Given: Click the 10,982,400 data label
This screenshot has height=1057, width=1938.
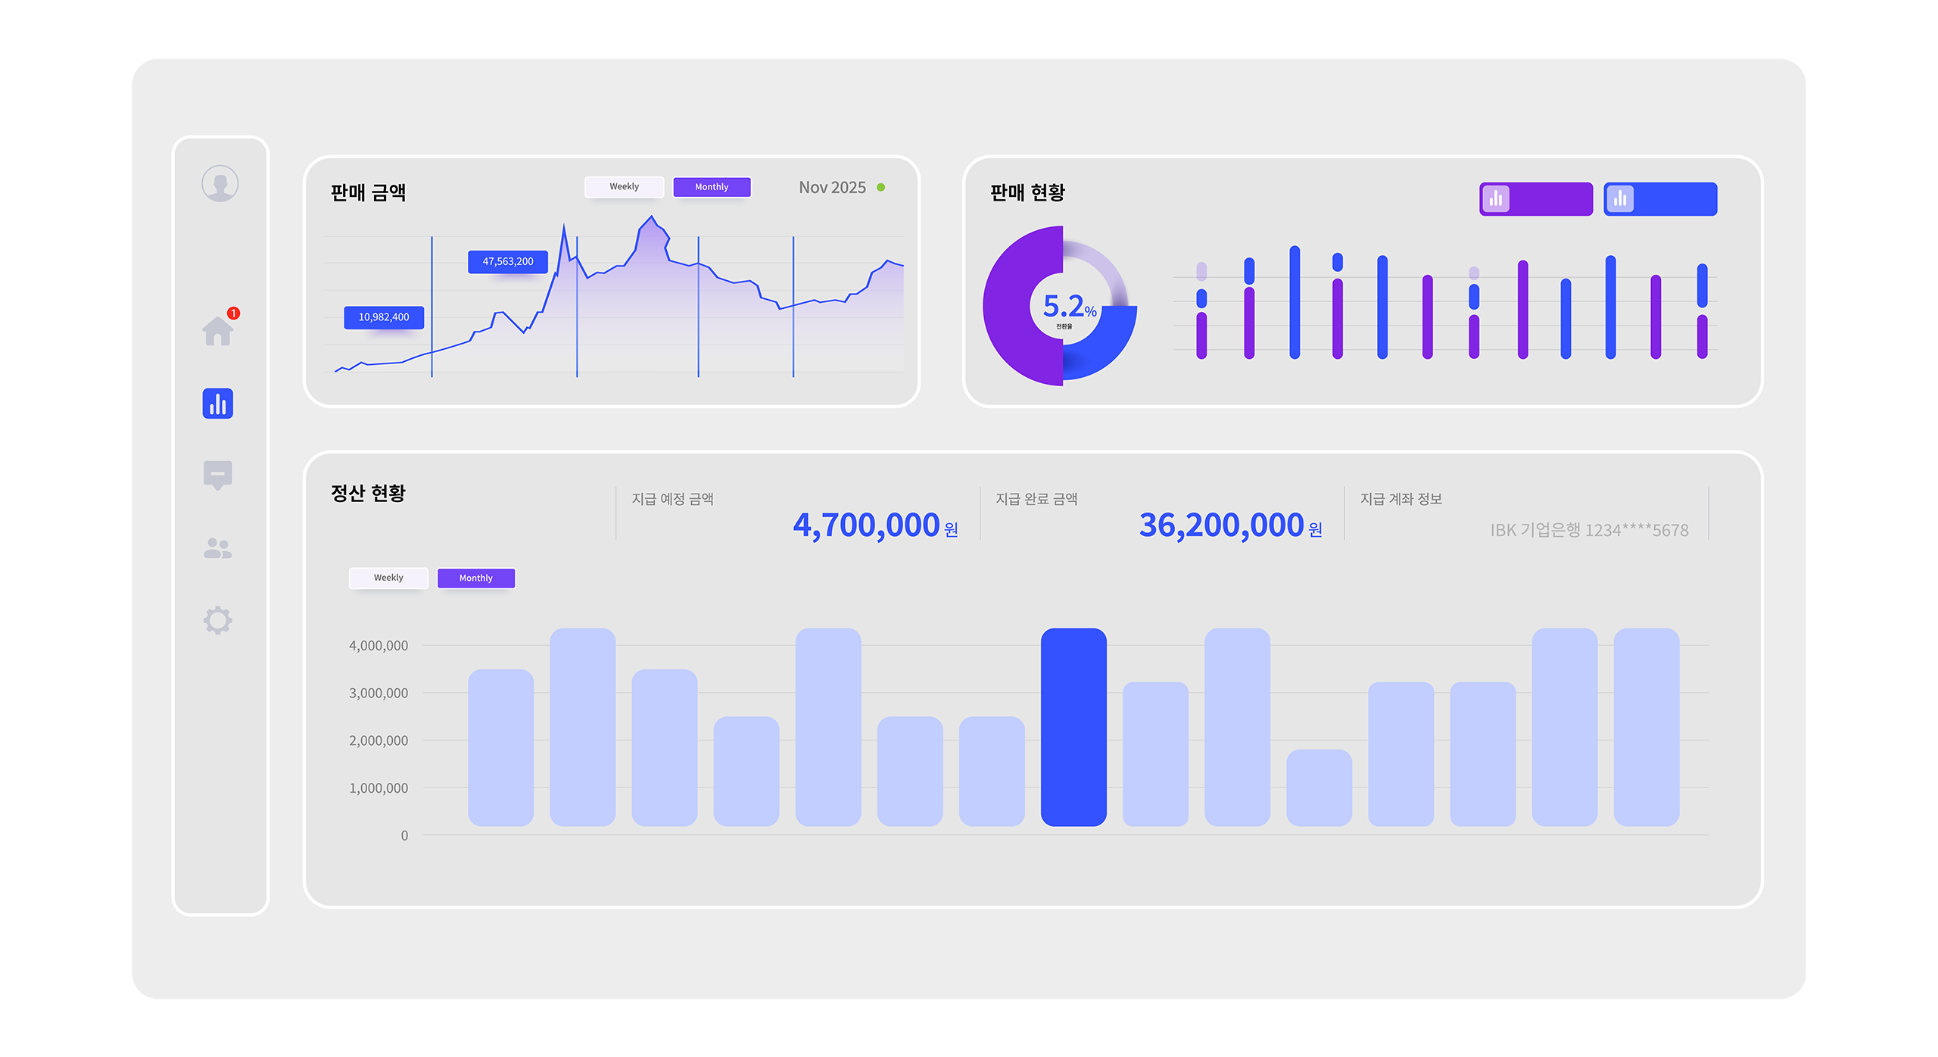Looking at the screenshot, I should tap(383, 317).
